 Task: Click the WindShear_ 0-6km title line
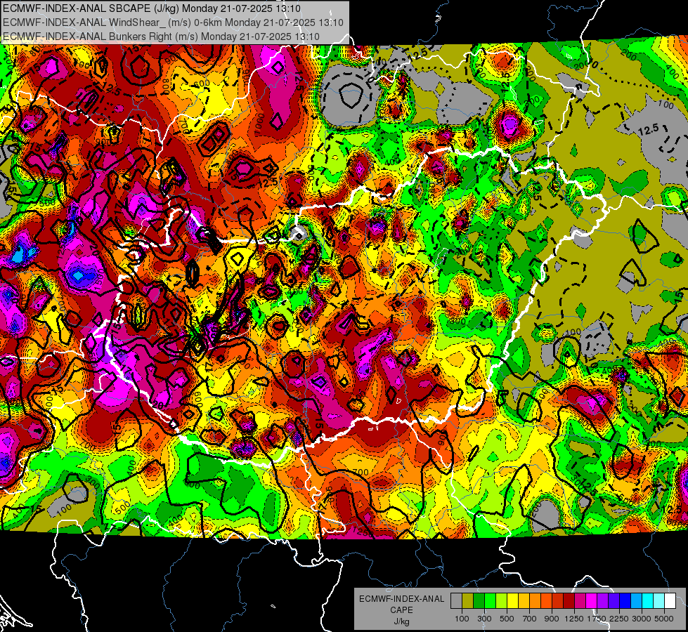pos(173,22)
